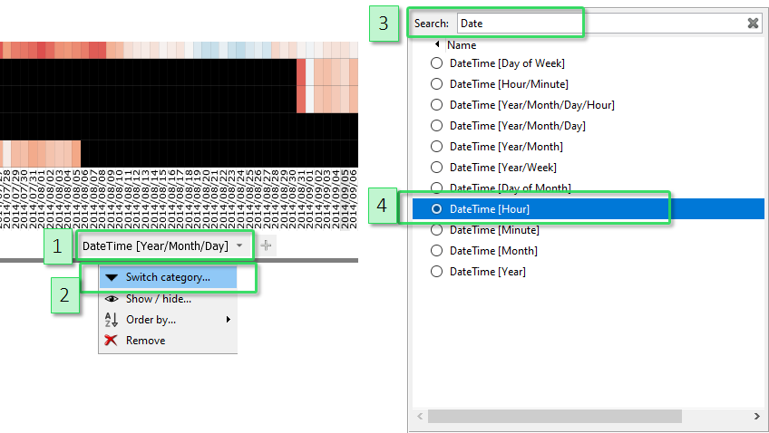
Task: Select the DateTime [Hour] option
Action: click(490, 209)
